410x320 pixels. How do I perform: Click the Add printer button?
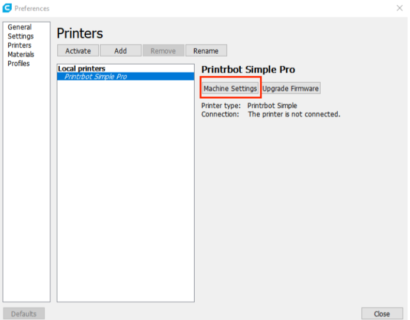(121, 51)
